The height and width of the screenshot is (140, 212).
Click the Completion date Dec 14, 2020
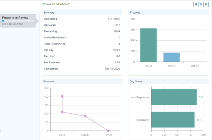112,69
